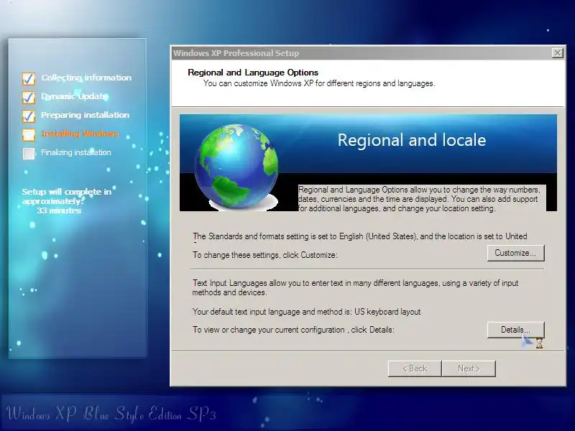Click 'To change these settings' text
Screen dimensions: 575x431
coord(264,255)
